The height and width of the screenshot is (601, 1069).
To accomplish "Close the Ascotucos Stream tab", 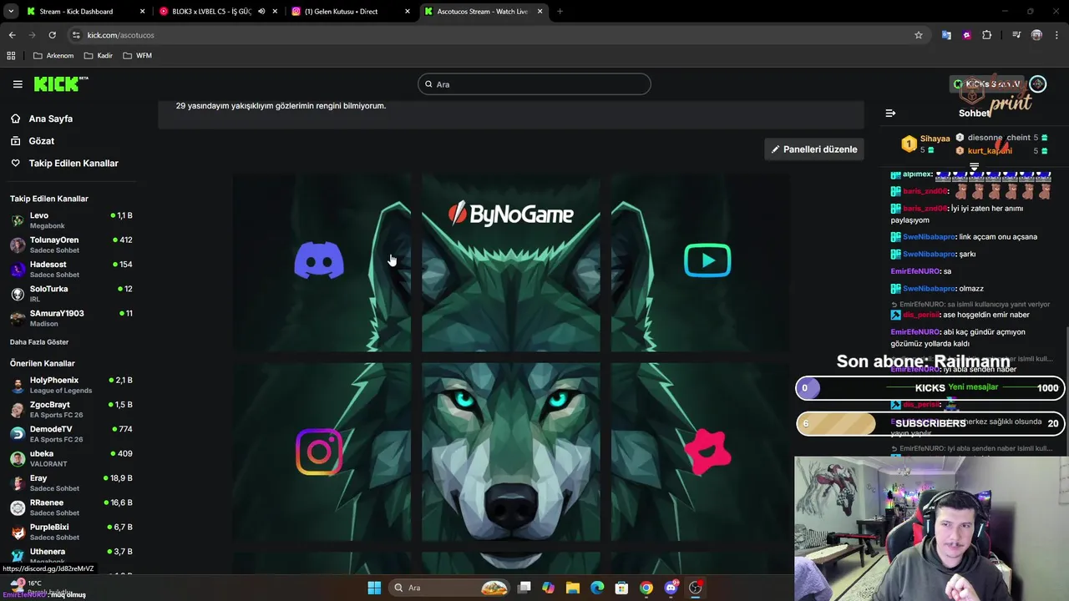I will (x=540, y=12).
